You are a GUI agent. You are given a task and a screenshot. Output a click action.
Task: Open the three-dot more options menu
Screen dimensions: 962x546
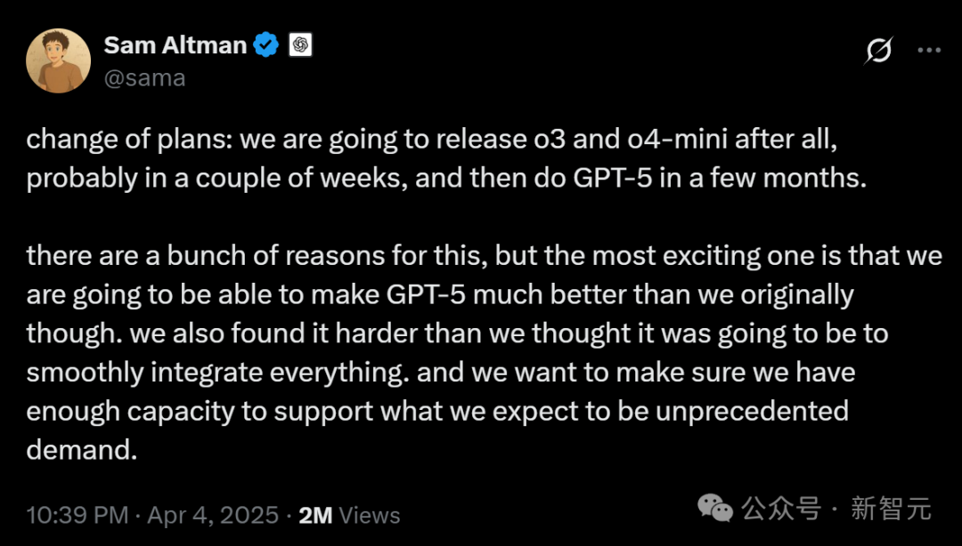929,51
